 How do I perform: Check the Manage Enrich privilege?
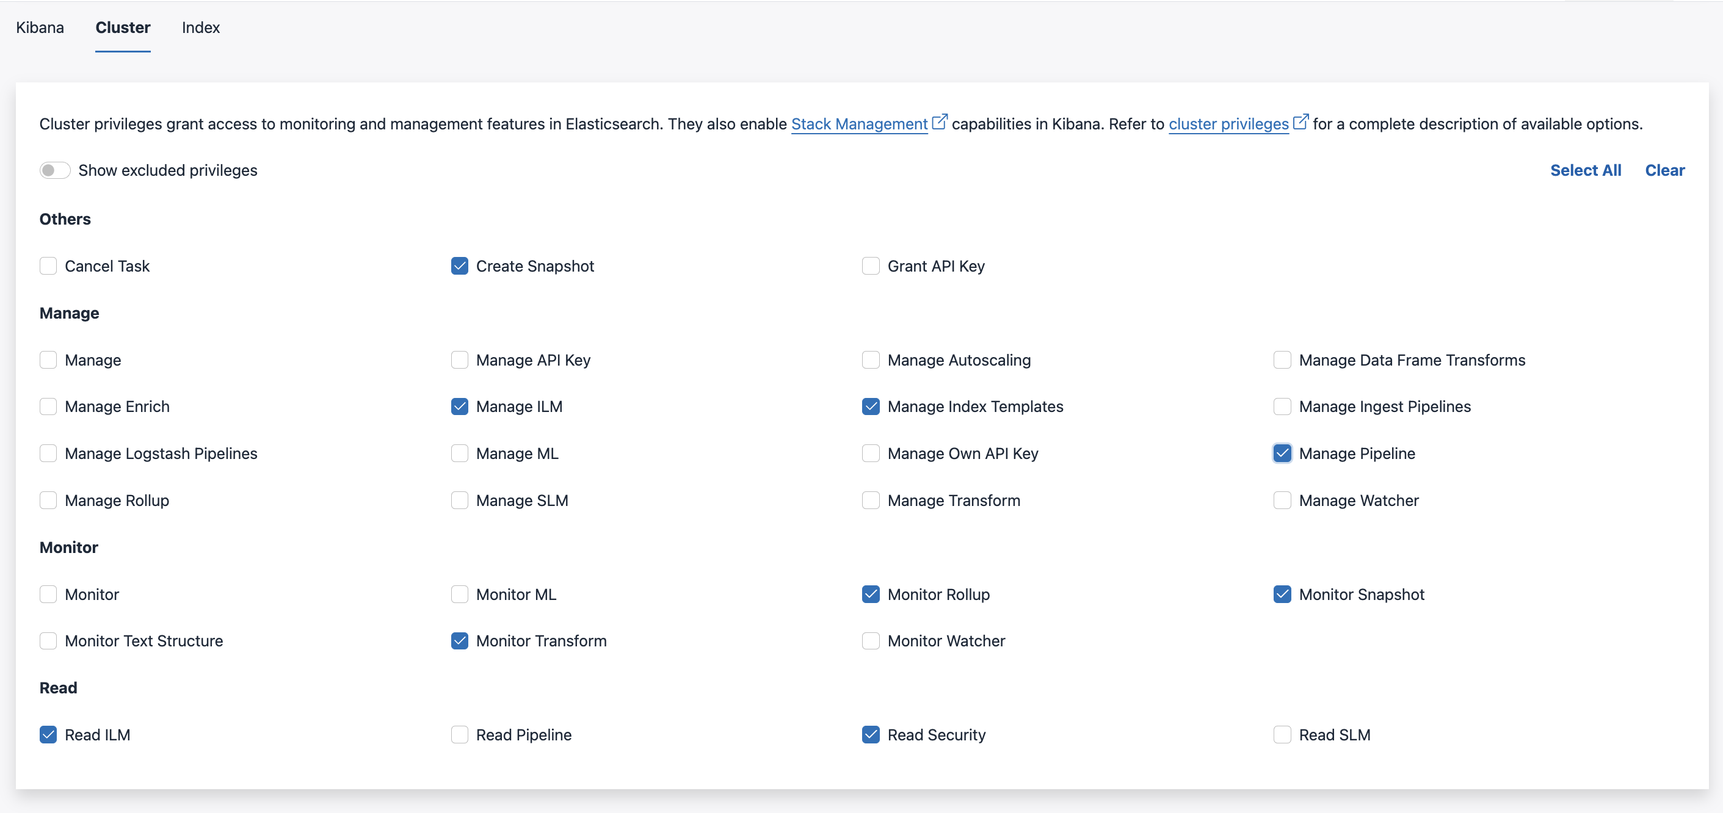[48, 406]
